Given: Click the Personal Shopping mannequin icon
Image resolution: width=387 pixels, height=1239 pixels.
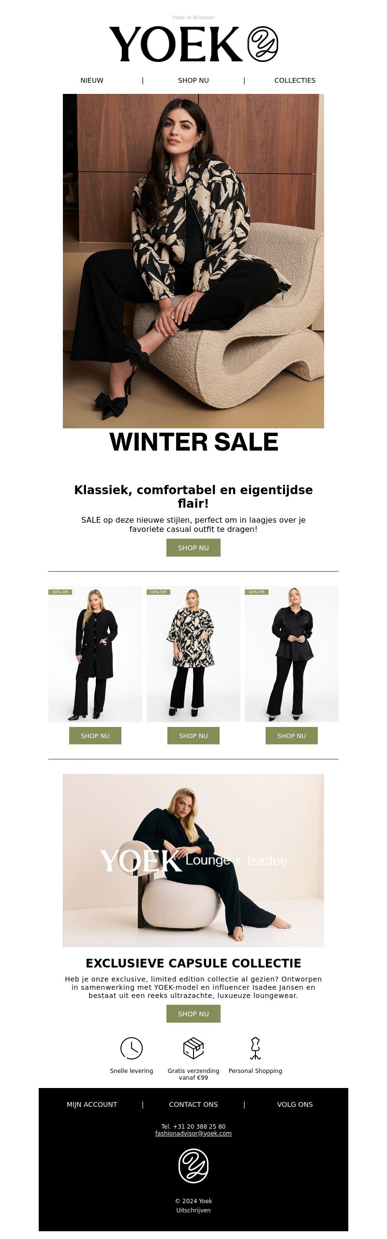Looking at the screenshot, I should click(255, 1048).
